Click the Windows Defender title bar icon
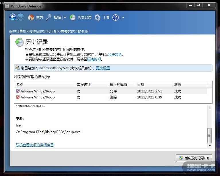 coord(7,6)
